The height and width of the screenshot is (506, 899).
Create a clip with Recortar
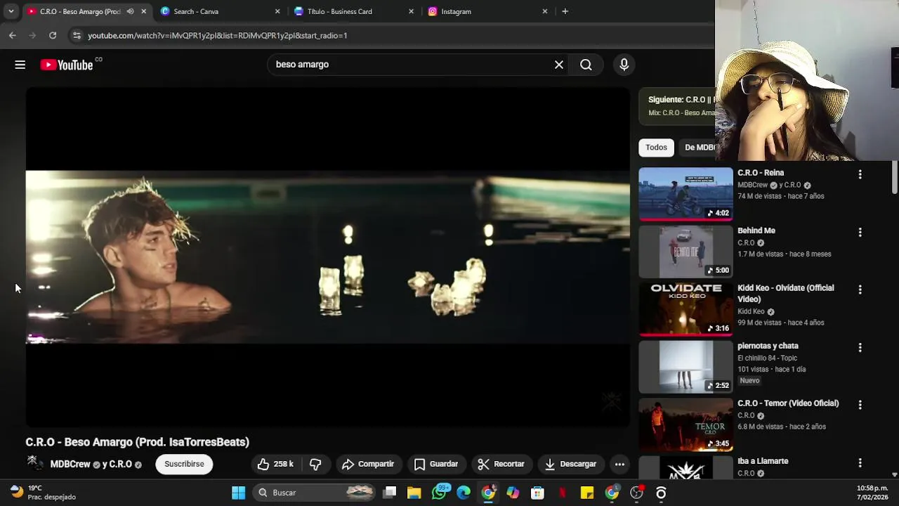[x=501, y=464]
